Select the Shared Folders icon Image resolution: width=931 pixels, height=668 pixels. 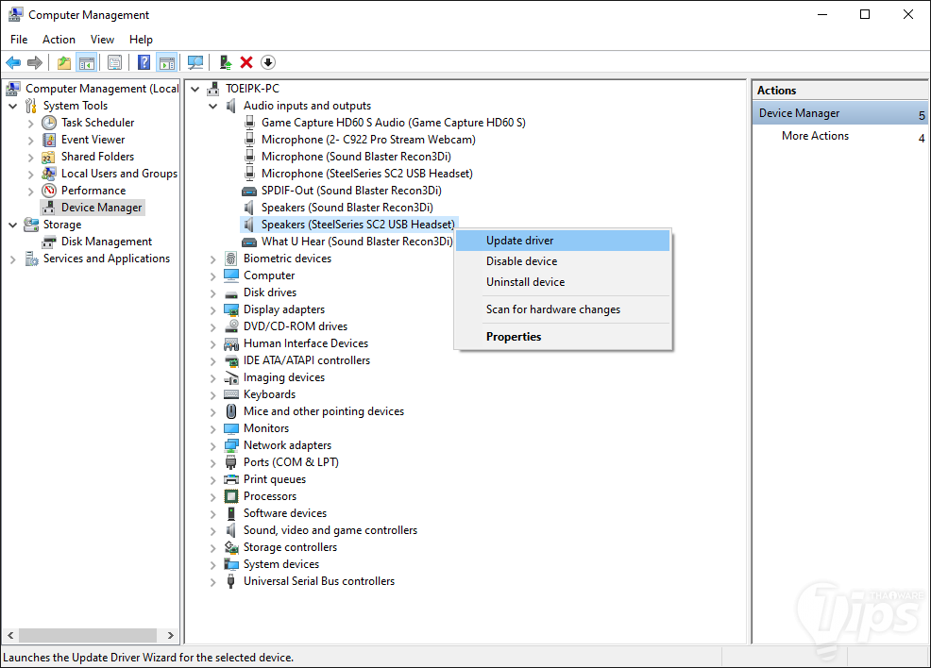[49, 157]
